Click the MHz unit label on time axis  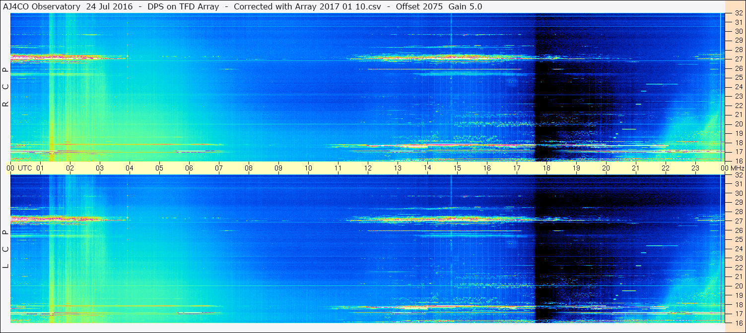tap(737, 168)
